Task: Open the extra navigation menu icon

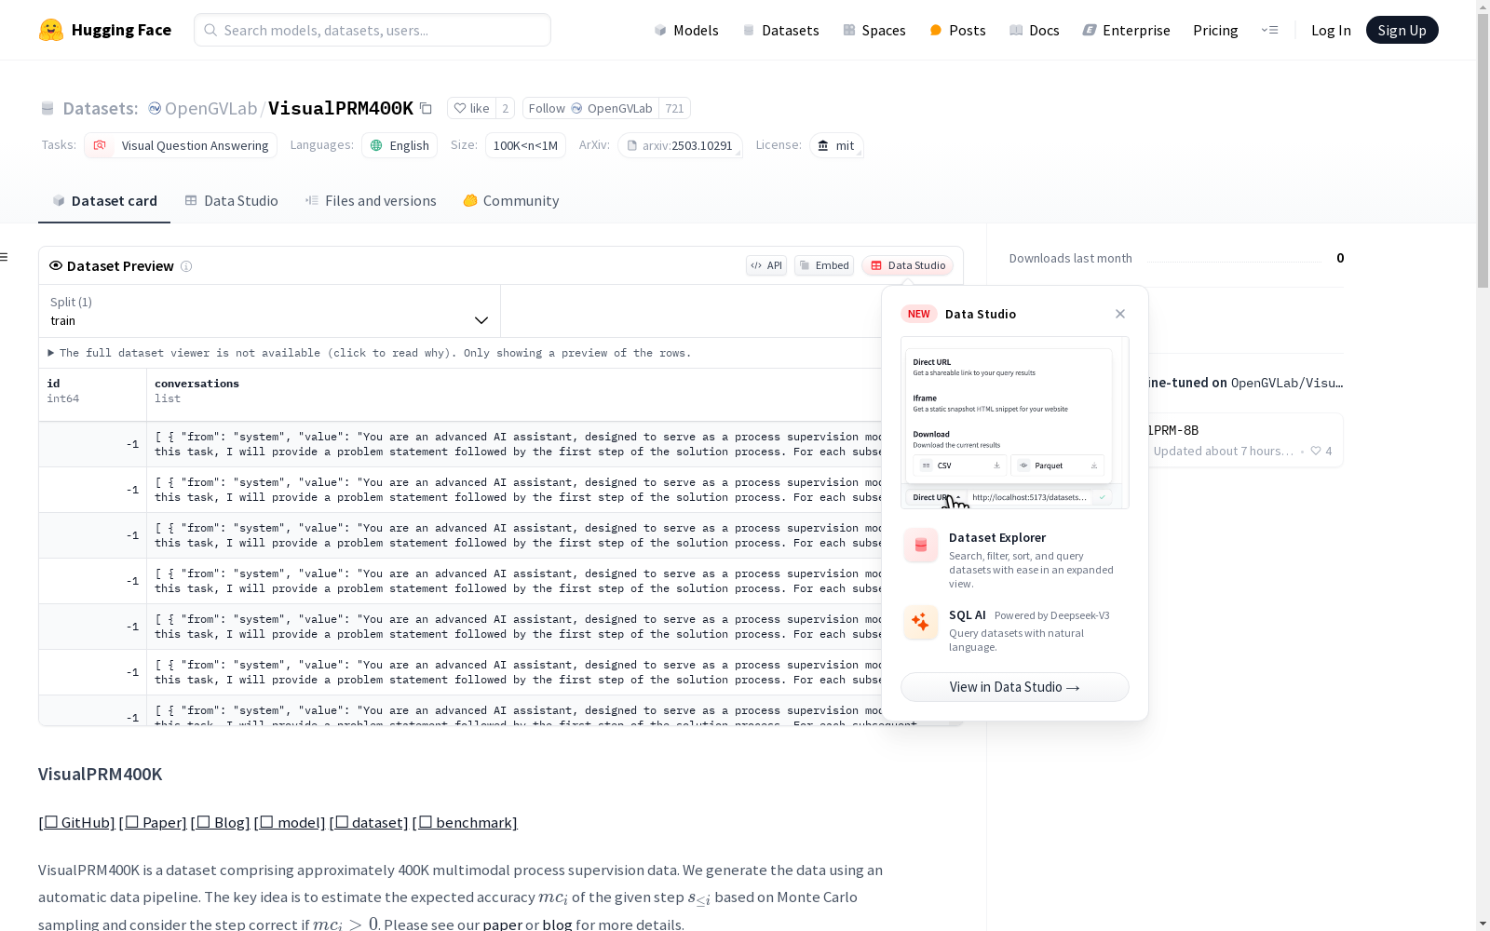Action: [x=1269, y=30]
